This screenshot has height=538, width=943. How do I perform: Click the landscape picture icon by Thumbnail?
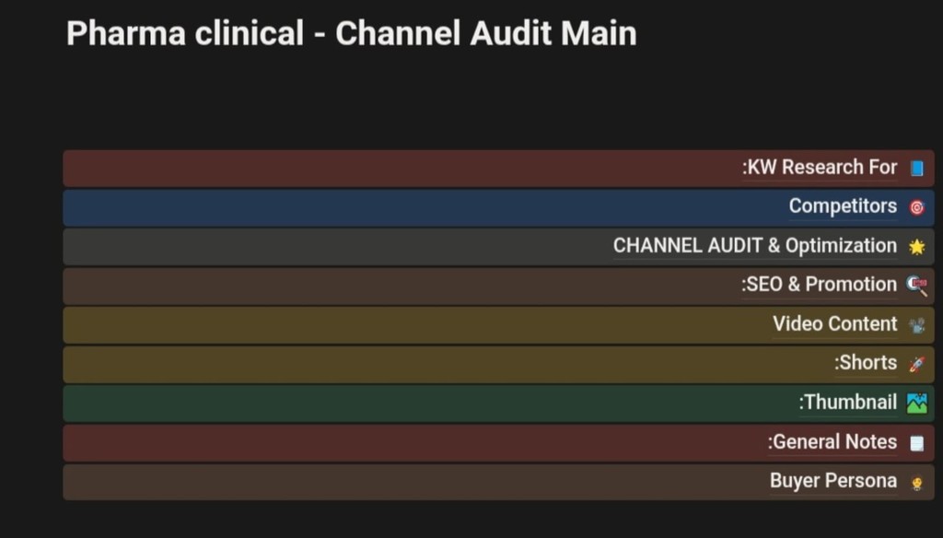coord(916,403)
